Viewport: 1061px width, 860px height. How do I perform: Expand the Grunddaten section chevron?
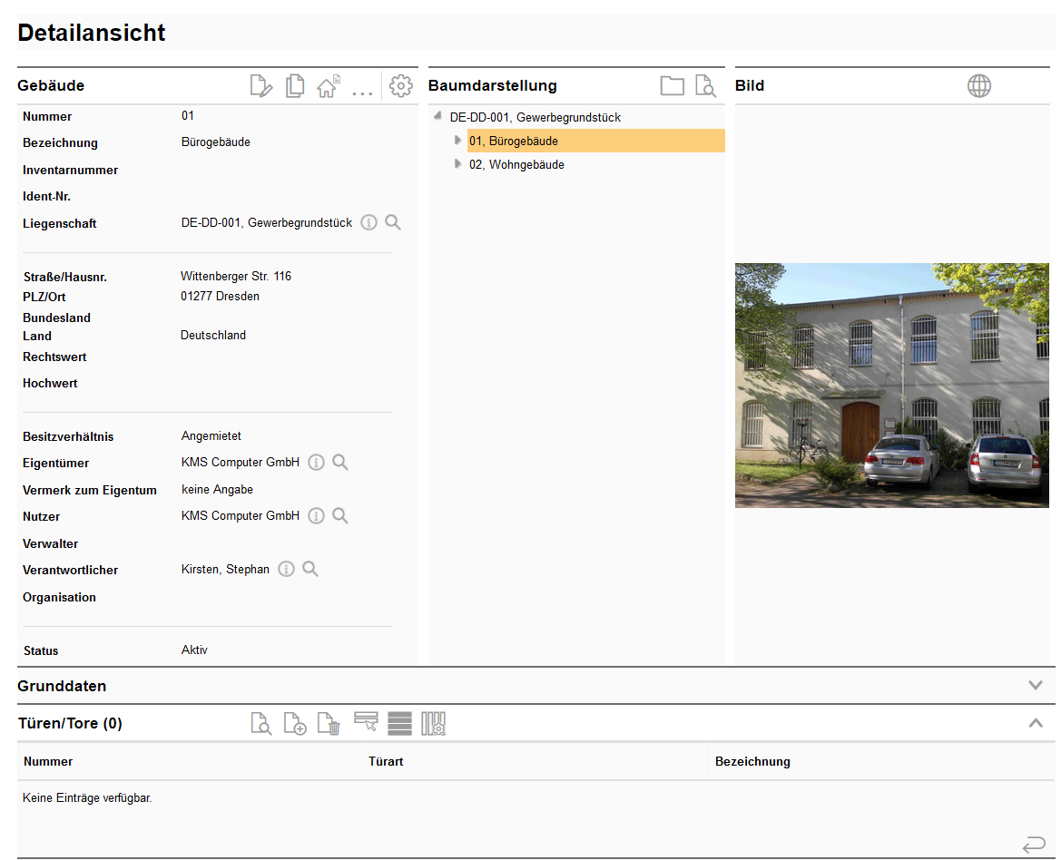pyautogui.click(x=1035, y=686)
